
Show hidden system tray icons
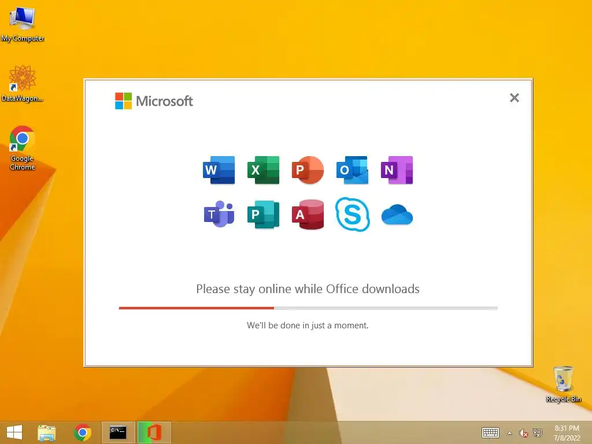coord(510,433)
